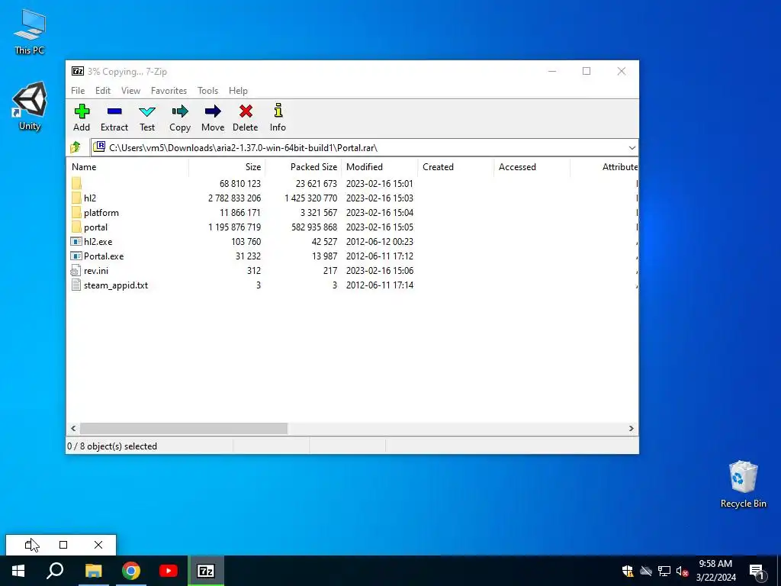
Task: Click the hl2.exe file name
Action: (x=98, y=242)
